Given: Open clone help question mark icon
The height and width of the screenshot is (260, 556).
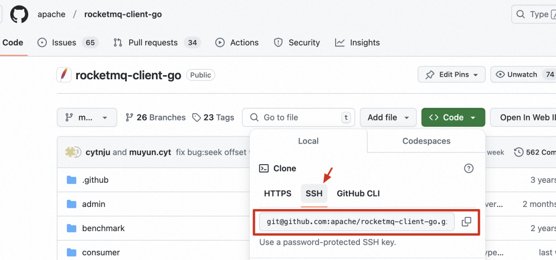Looking at the screenshot, I should point(469,168).
